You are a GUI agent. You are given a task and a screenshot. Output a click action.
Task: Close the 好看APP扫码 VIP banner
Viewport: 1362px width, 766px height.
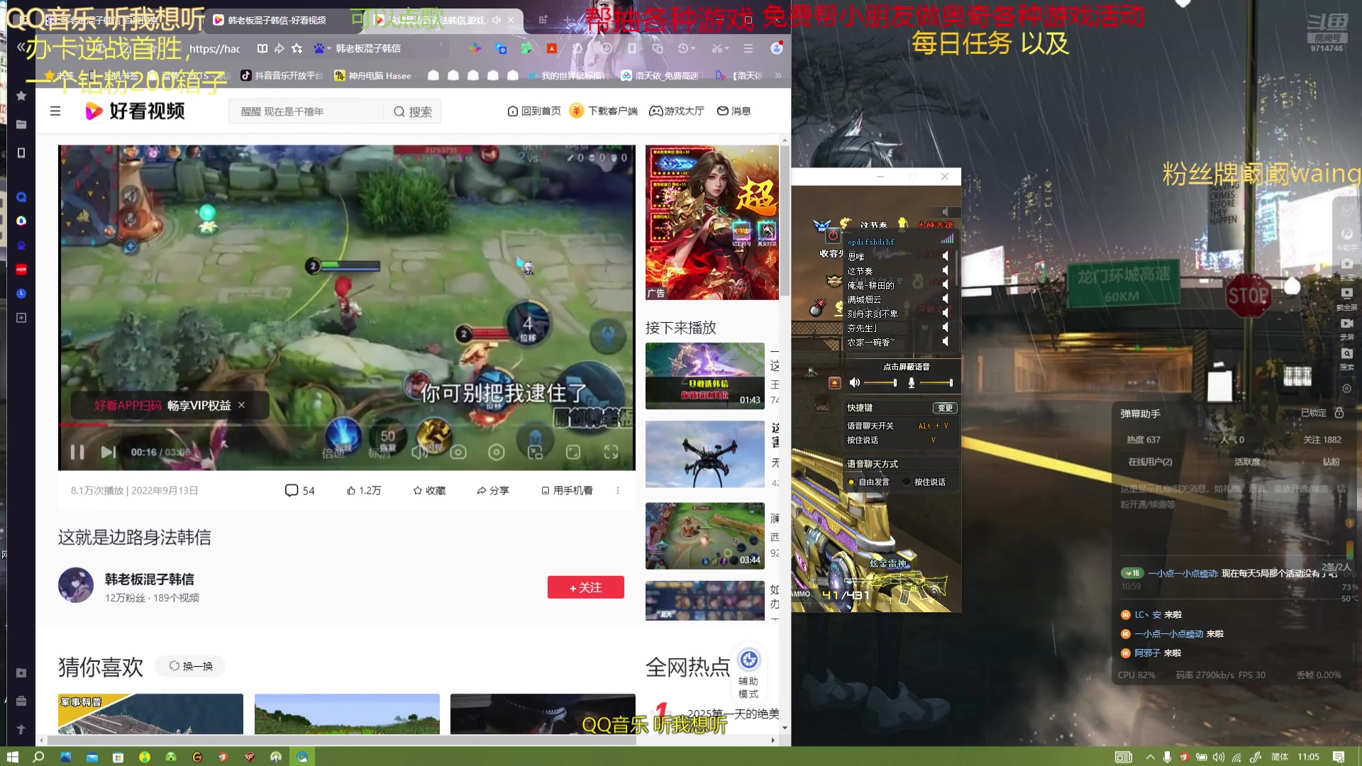point(241,405)
